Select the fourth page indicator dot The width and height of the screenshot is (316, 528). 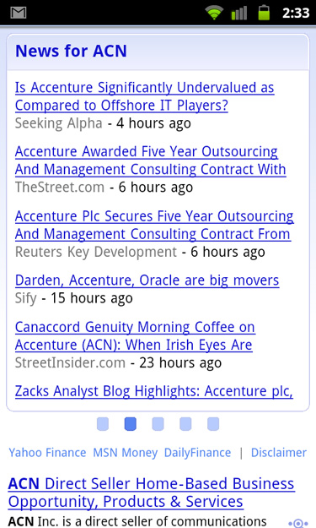pyautogui.click(x=185, y=423)
